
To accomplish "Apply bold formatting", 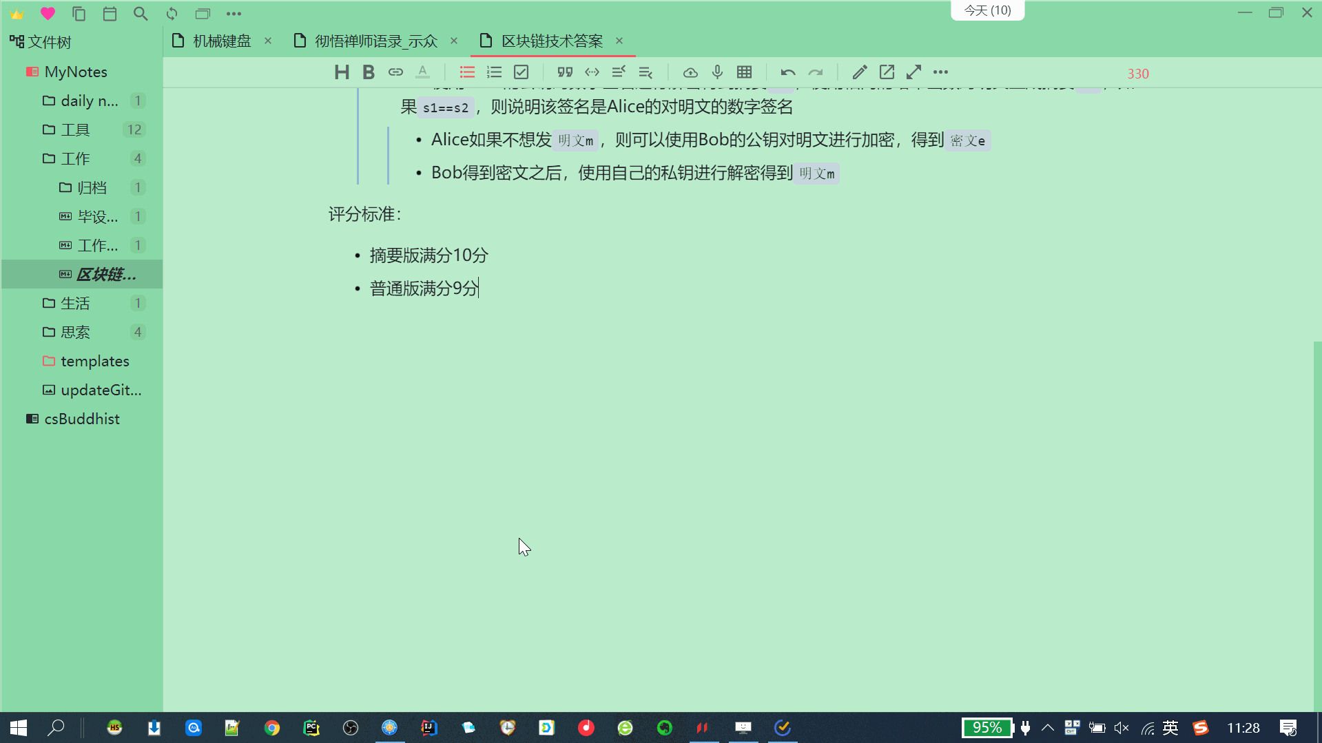I will 369,72.
